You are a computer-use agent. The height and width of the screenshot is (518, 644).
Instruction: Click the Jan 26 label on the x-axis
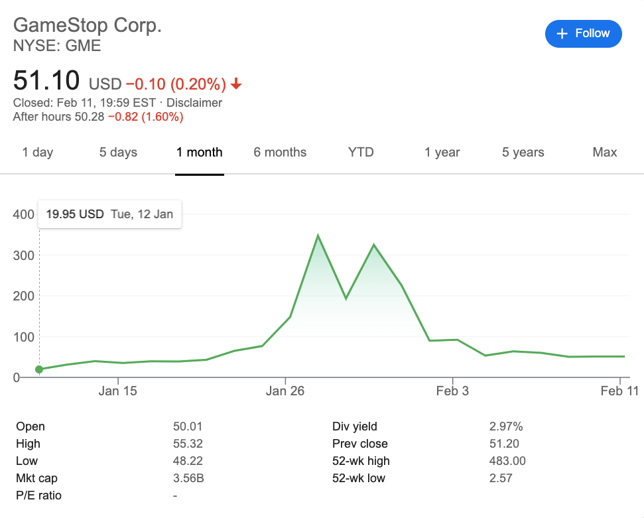tap(285, 391)
